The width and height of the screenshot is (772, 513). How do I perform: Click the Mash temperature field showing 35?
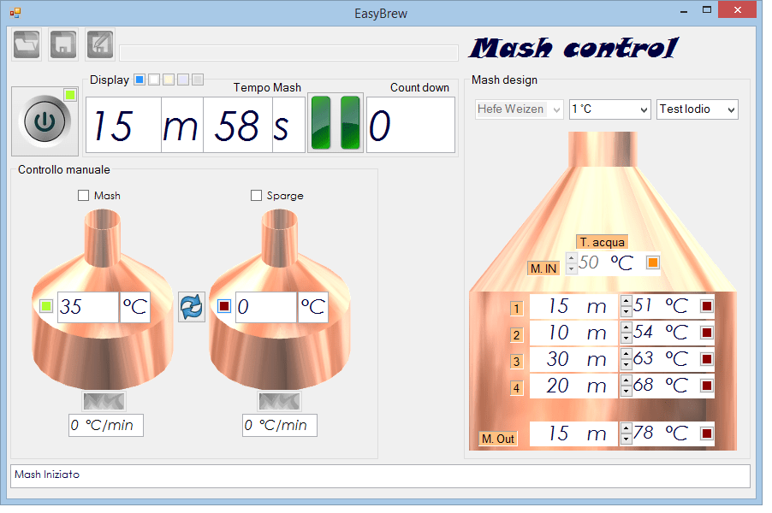coord(88,307)
